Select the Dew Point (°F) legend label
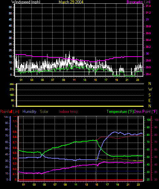This screenshot has height=189, width=159. pyautogui.click(x=146, y=112)
